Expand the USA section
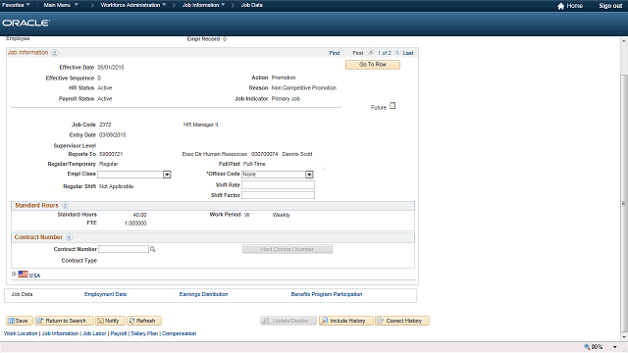This screenshot has width=628, height=353. pos(14,275)
